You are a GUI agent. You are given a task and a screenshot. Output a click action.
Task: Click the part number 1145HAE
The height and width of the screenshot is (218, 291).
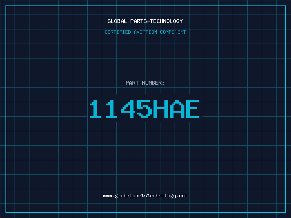144,109
